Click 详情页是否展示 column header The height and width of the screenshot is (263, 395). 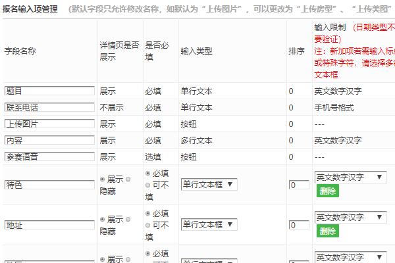point(119,51)
